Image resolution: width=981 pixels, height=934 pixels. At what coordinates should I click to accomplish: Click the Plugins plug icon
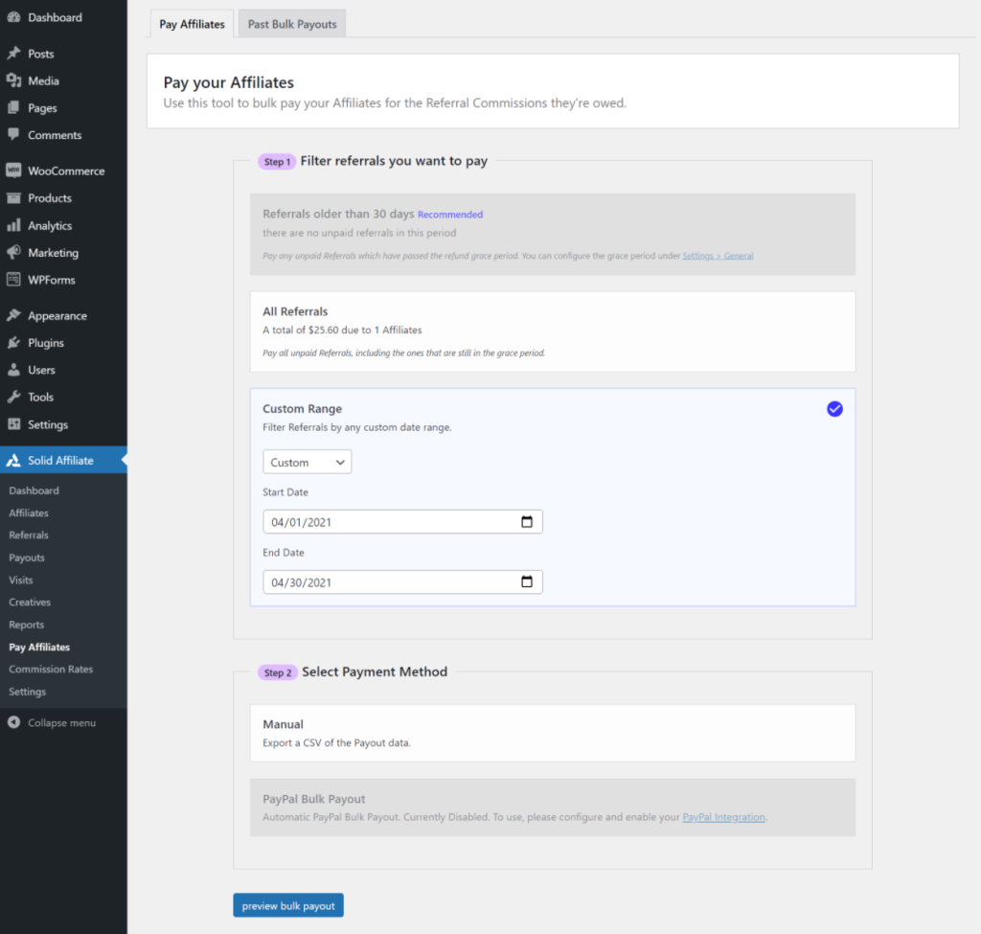click(13, 342)
